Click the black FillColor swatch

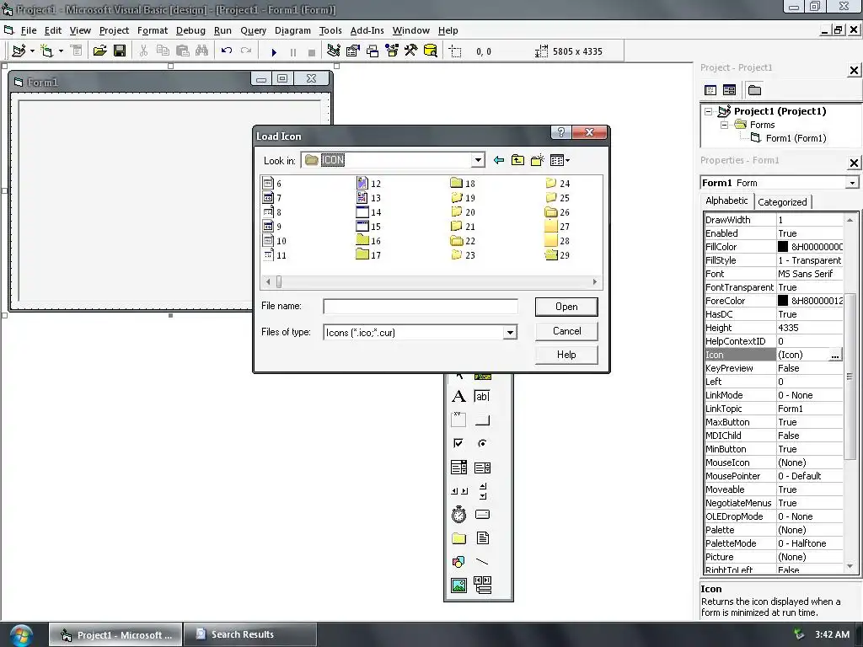[783, 247]
